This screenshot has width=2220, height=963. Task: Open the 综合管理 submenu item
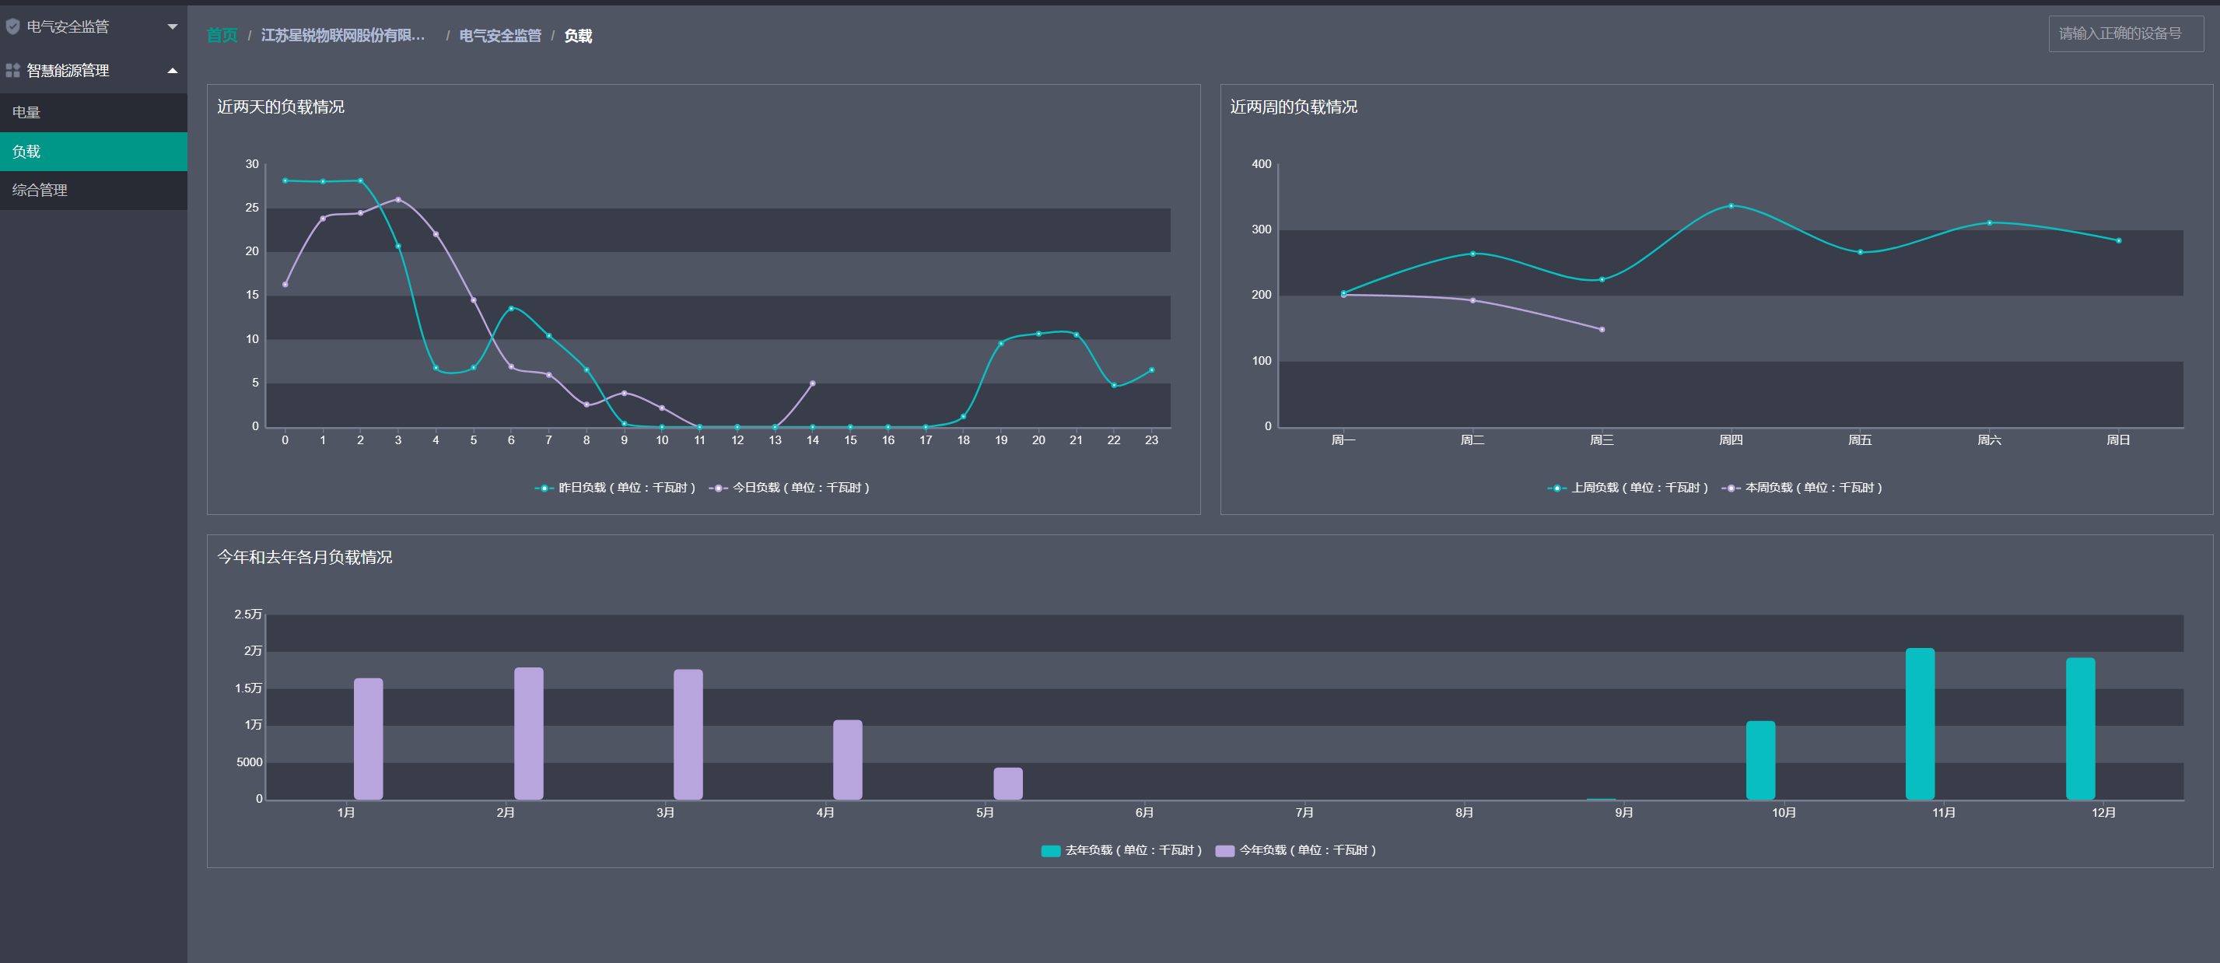[x=93, y=191]
